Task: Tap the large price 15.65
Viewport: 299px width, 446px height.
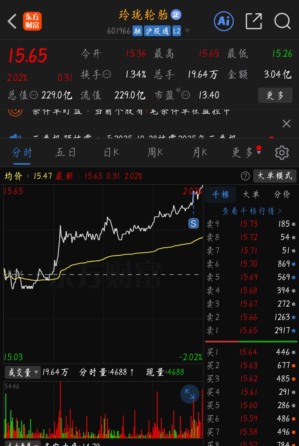Action: tap(27, 56)
